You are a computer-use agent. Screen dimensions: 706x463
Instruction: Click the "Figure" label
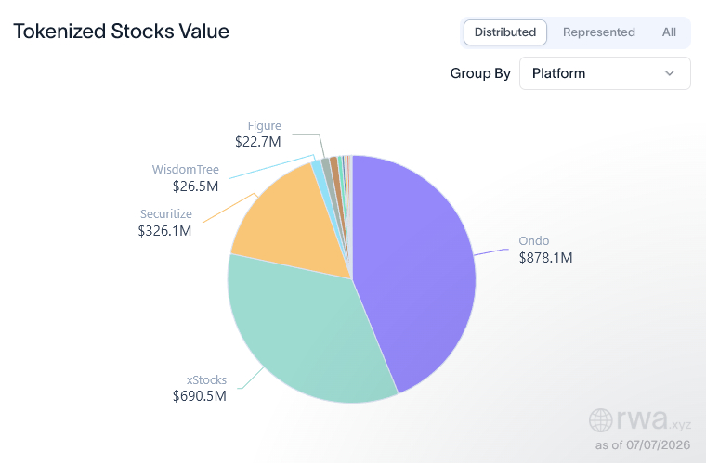click(x=265, y=126)
